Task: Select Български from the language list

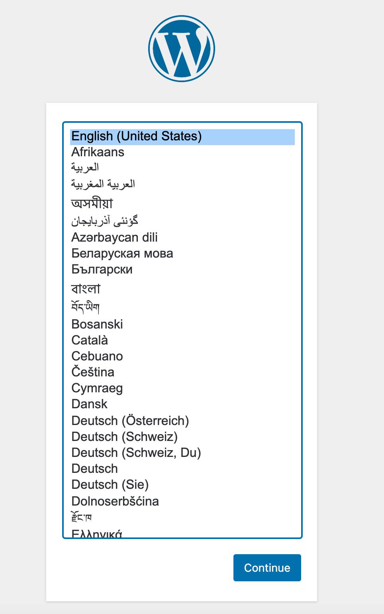Action: coord(102,269)
